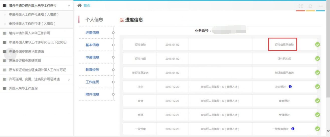This screenshot has height=137, width=330.
Task: Click the scrollbar down arrow at bottom right
Action: click(328, 131)
